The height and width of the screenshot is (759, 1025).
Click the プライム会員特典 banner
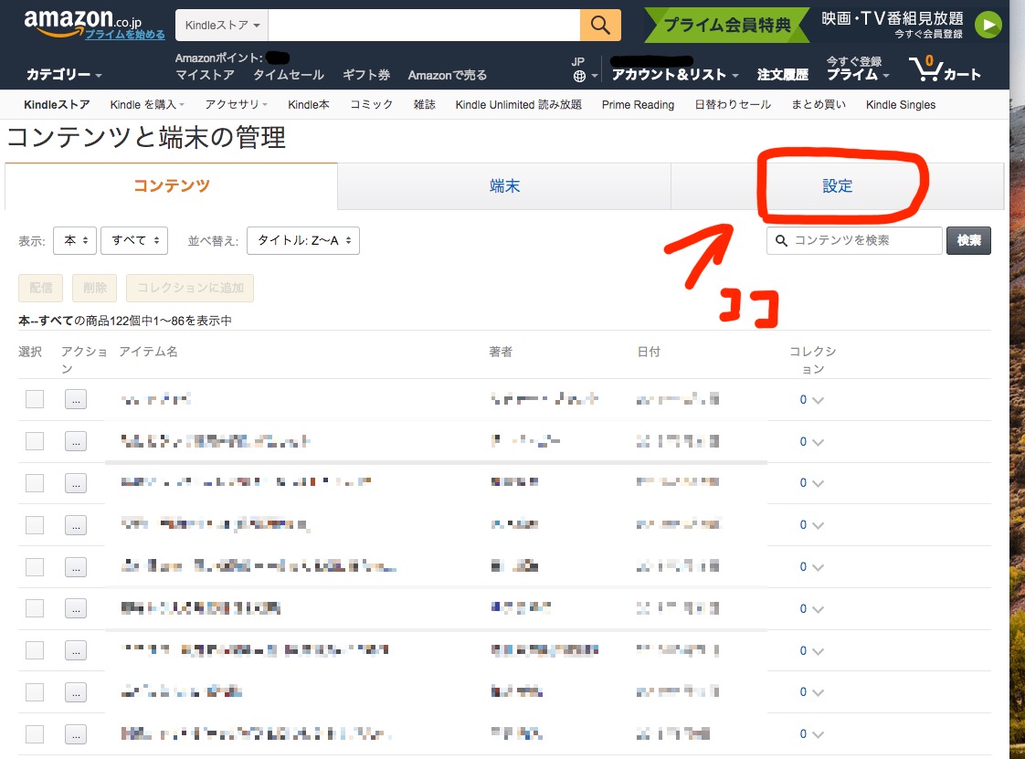[727, 25]
